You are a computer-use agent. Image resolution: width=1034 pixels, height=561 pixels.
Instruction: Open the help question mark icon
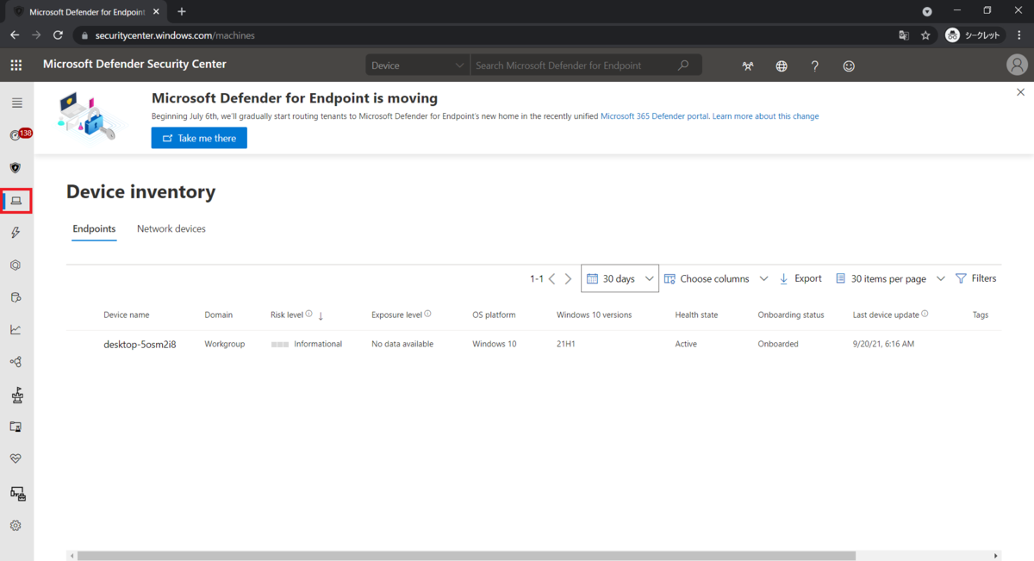pyautogui.click(x=815, y=66)
